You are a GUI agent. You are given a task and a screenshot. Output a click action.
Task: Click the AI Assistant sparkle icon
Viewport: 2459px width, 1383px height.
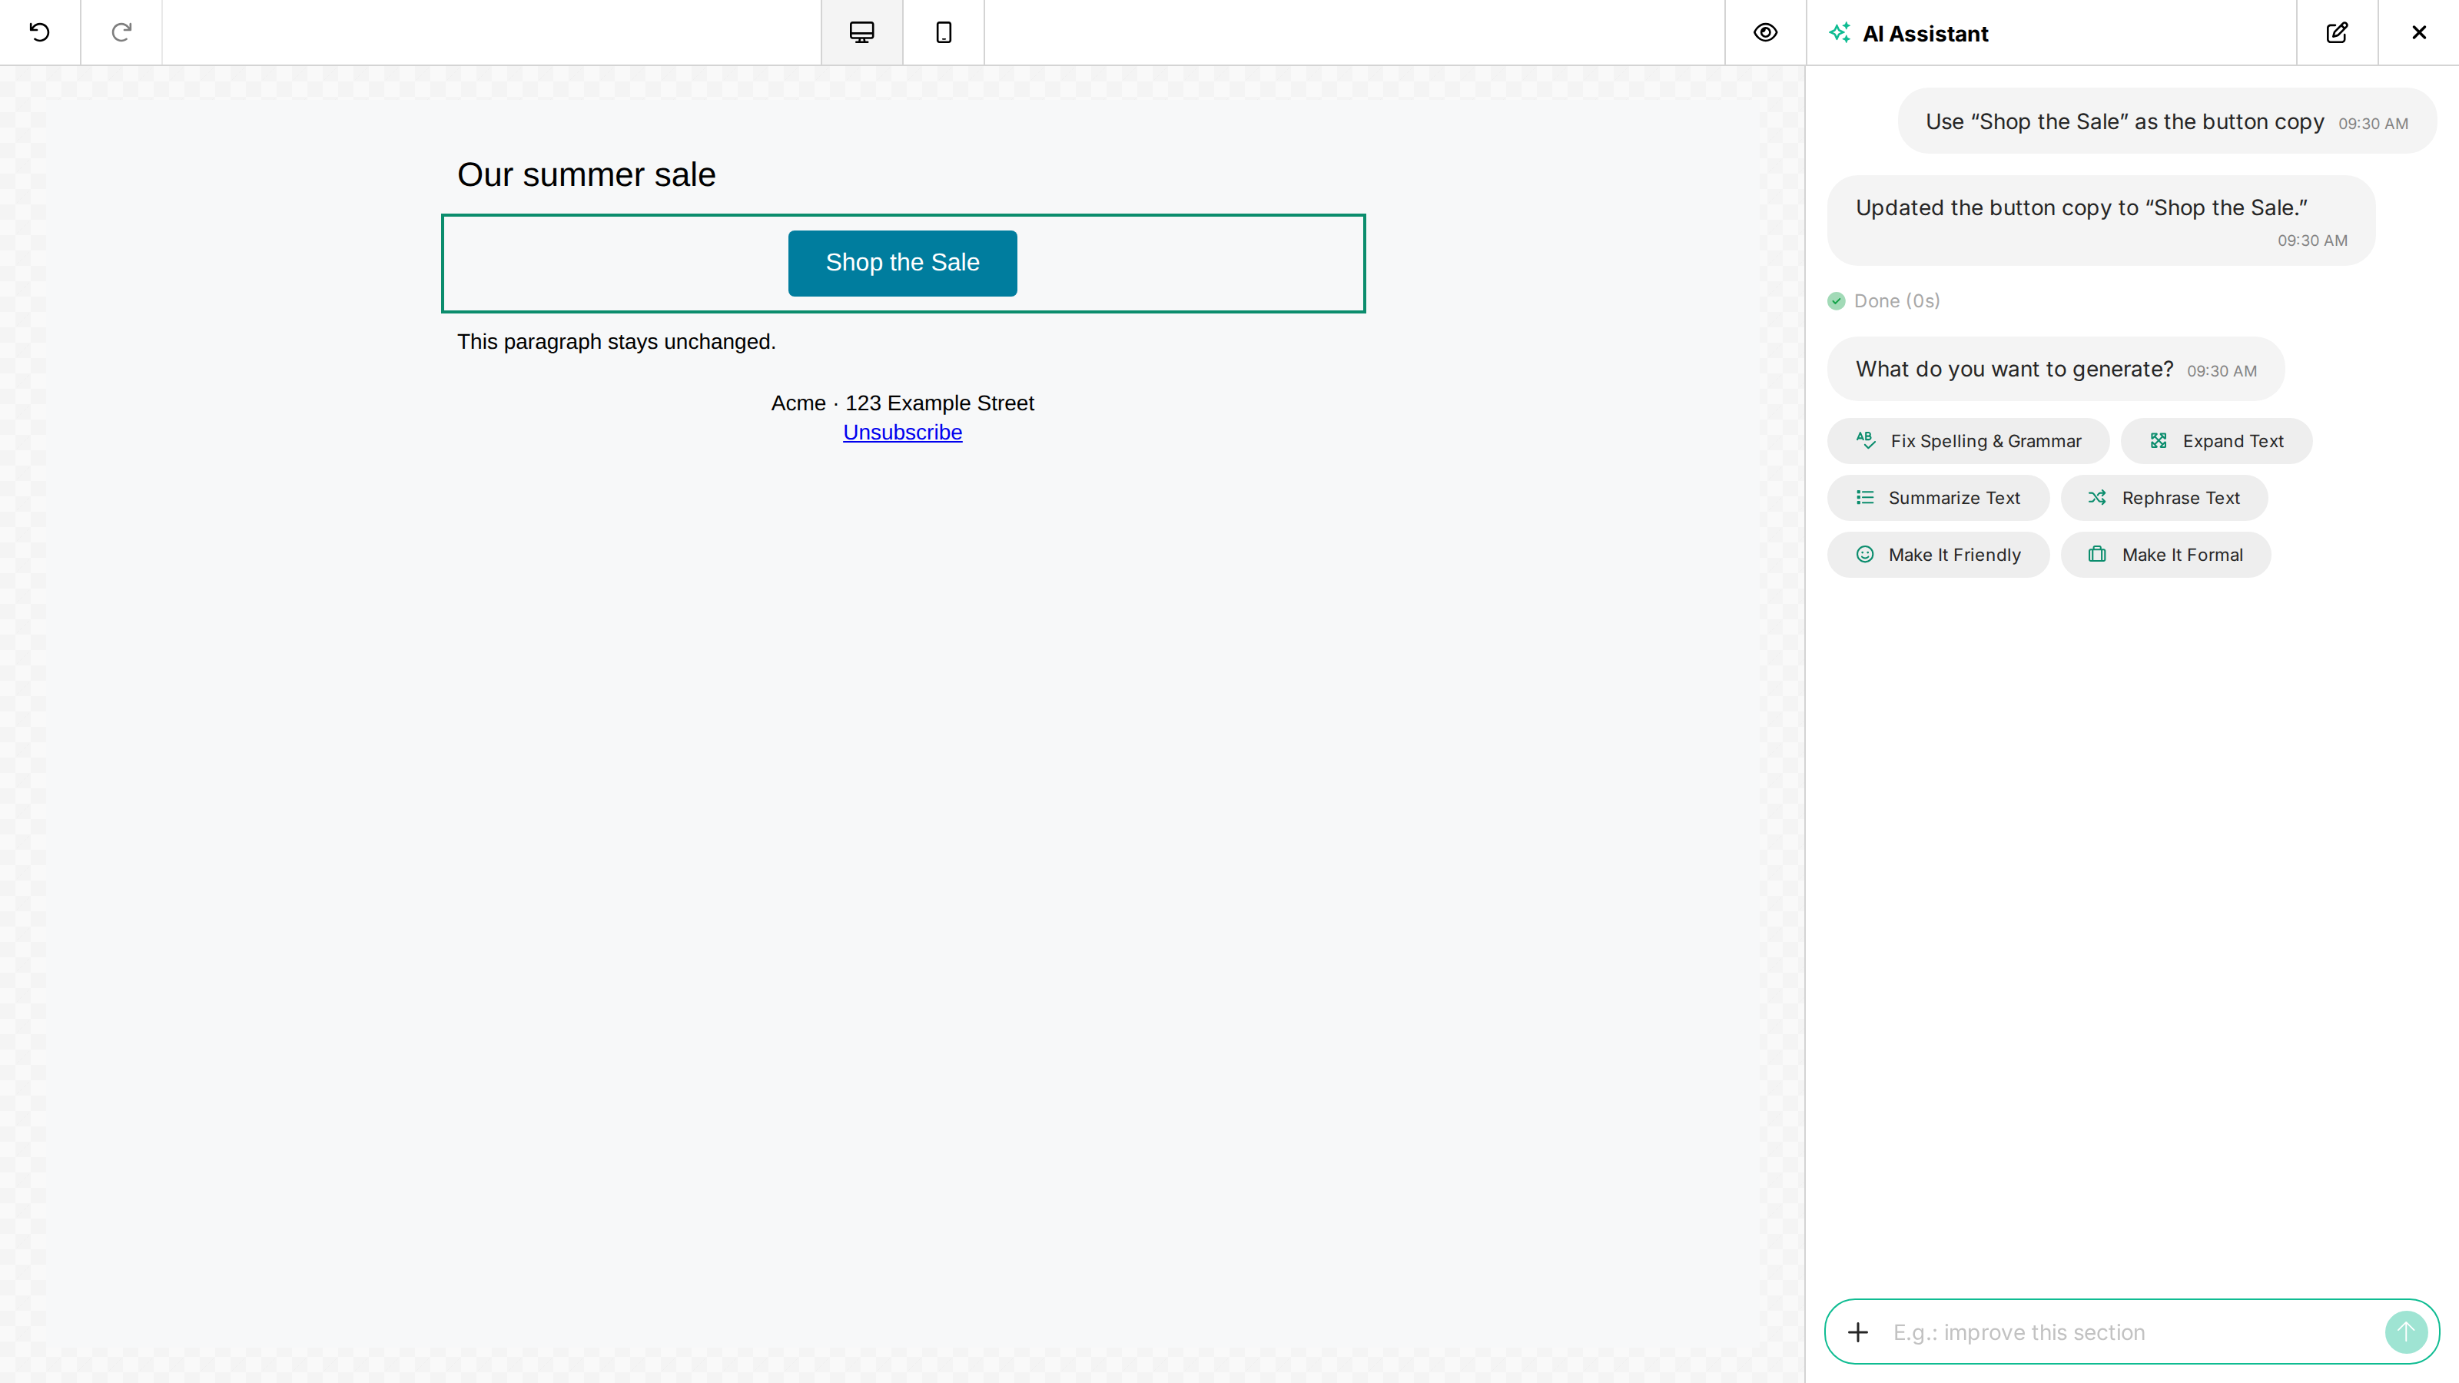click(x=1840, y=32)
